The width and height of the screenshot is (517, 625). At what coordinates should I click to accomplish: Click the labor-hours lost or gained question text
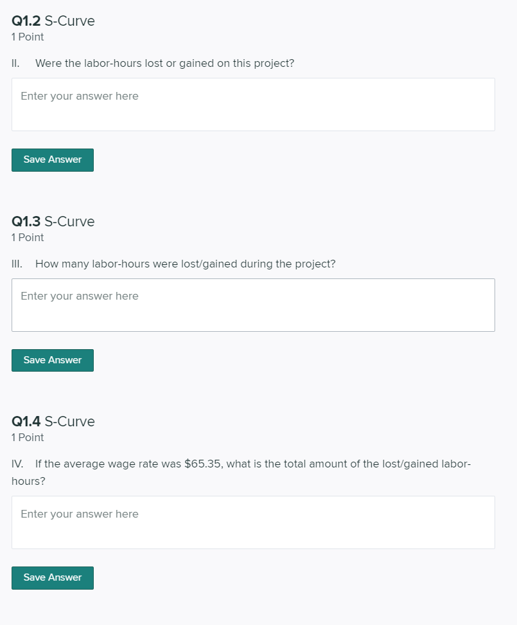(152, 63)
